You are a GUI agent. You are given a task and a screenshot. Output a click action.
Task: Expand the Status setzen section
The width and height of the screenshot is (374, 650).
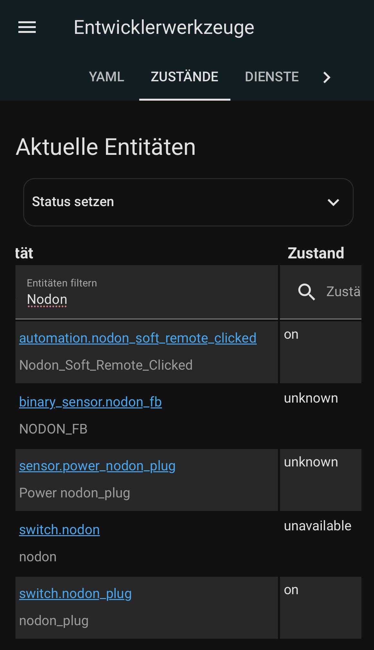click(x=73, y=202)
